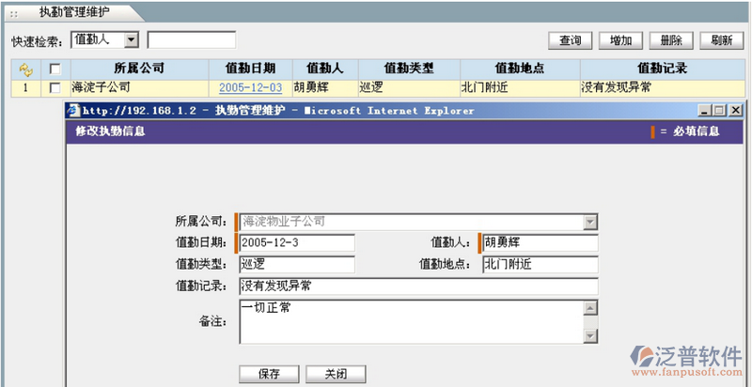Click the 值勤人 column header
The height and width of the screenshot is (387, 752).
pos(325,69)
